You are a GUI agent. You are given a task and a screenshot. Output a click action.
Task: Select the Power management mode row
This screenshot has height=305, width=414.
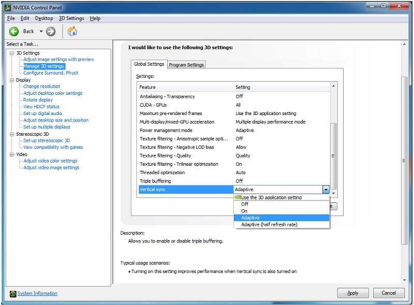point(234,130)
